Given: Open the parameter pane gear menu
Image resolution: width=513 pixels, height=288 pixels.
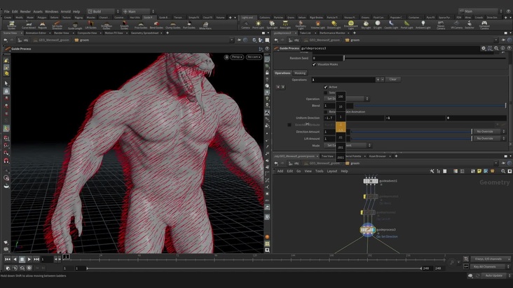Looking at the screenshot, I should (x=484, y=48).
